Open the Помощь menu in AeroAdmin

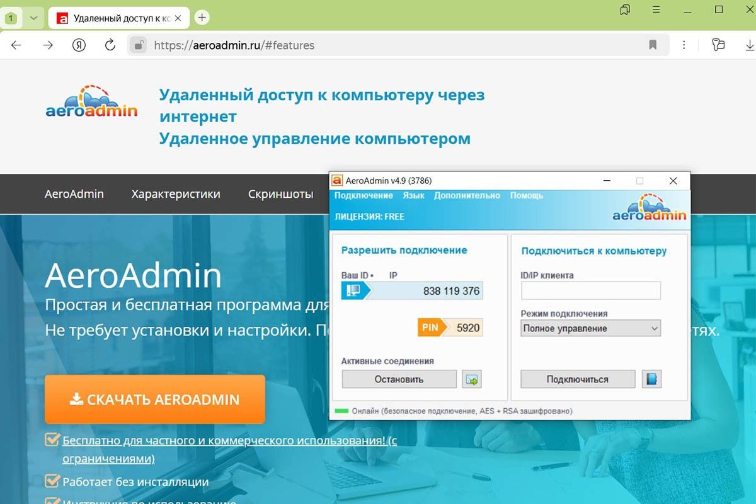coord(526,195)
